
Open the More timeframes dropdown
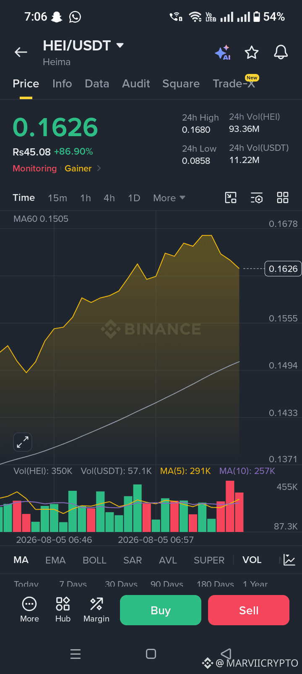[169, 198]
